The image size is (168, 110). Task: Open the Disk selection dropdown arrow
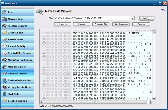[133, 18]
